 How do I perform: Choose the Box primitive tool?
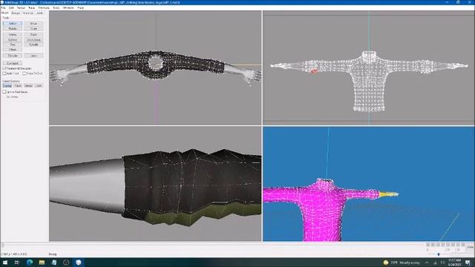[13, 44]
